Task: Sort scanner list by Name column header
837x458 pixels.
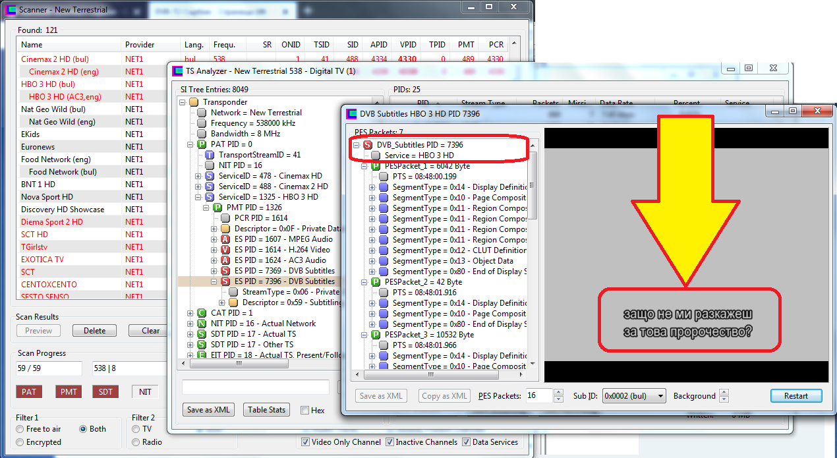Action: pyautogui.click(x=69, y=45)
